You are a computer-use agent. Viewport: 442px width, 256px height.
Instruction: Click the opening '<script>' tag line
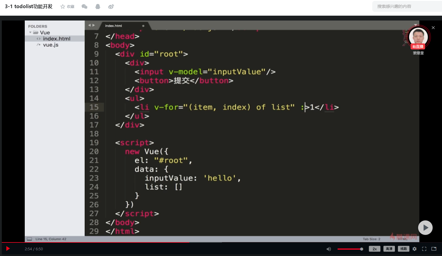pos(135,143)
